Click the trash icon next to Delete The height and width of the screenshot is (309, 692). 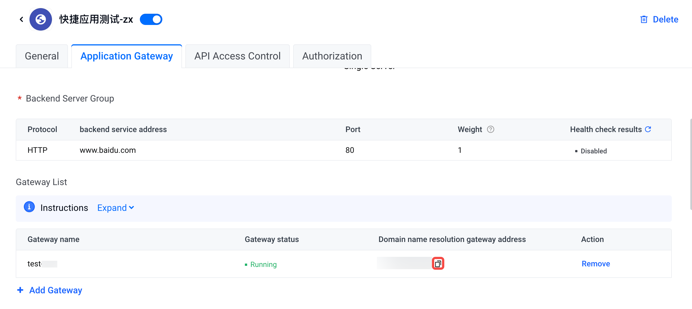tap(644, 19)
